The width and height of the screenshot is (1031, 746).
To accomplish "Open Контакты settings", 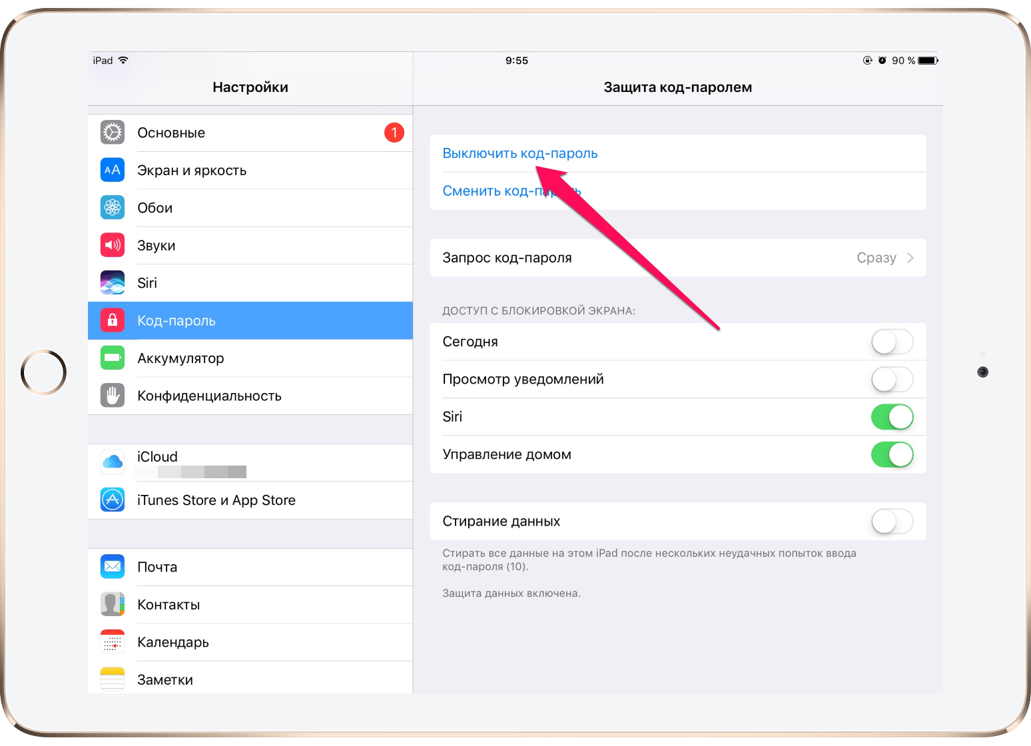I will [250, 605].
